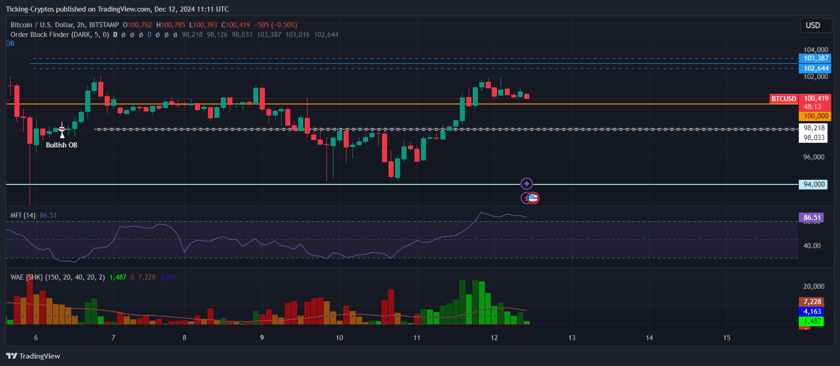Click the brown 7,228 WAE scale label
The width and height of the screenshot is (840, 366).
(812, 302)
